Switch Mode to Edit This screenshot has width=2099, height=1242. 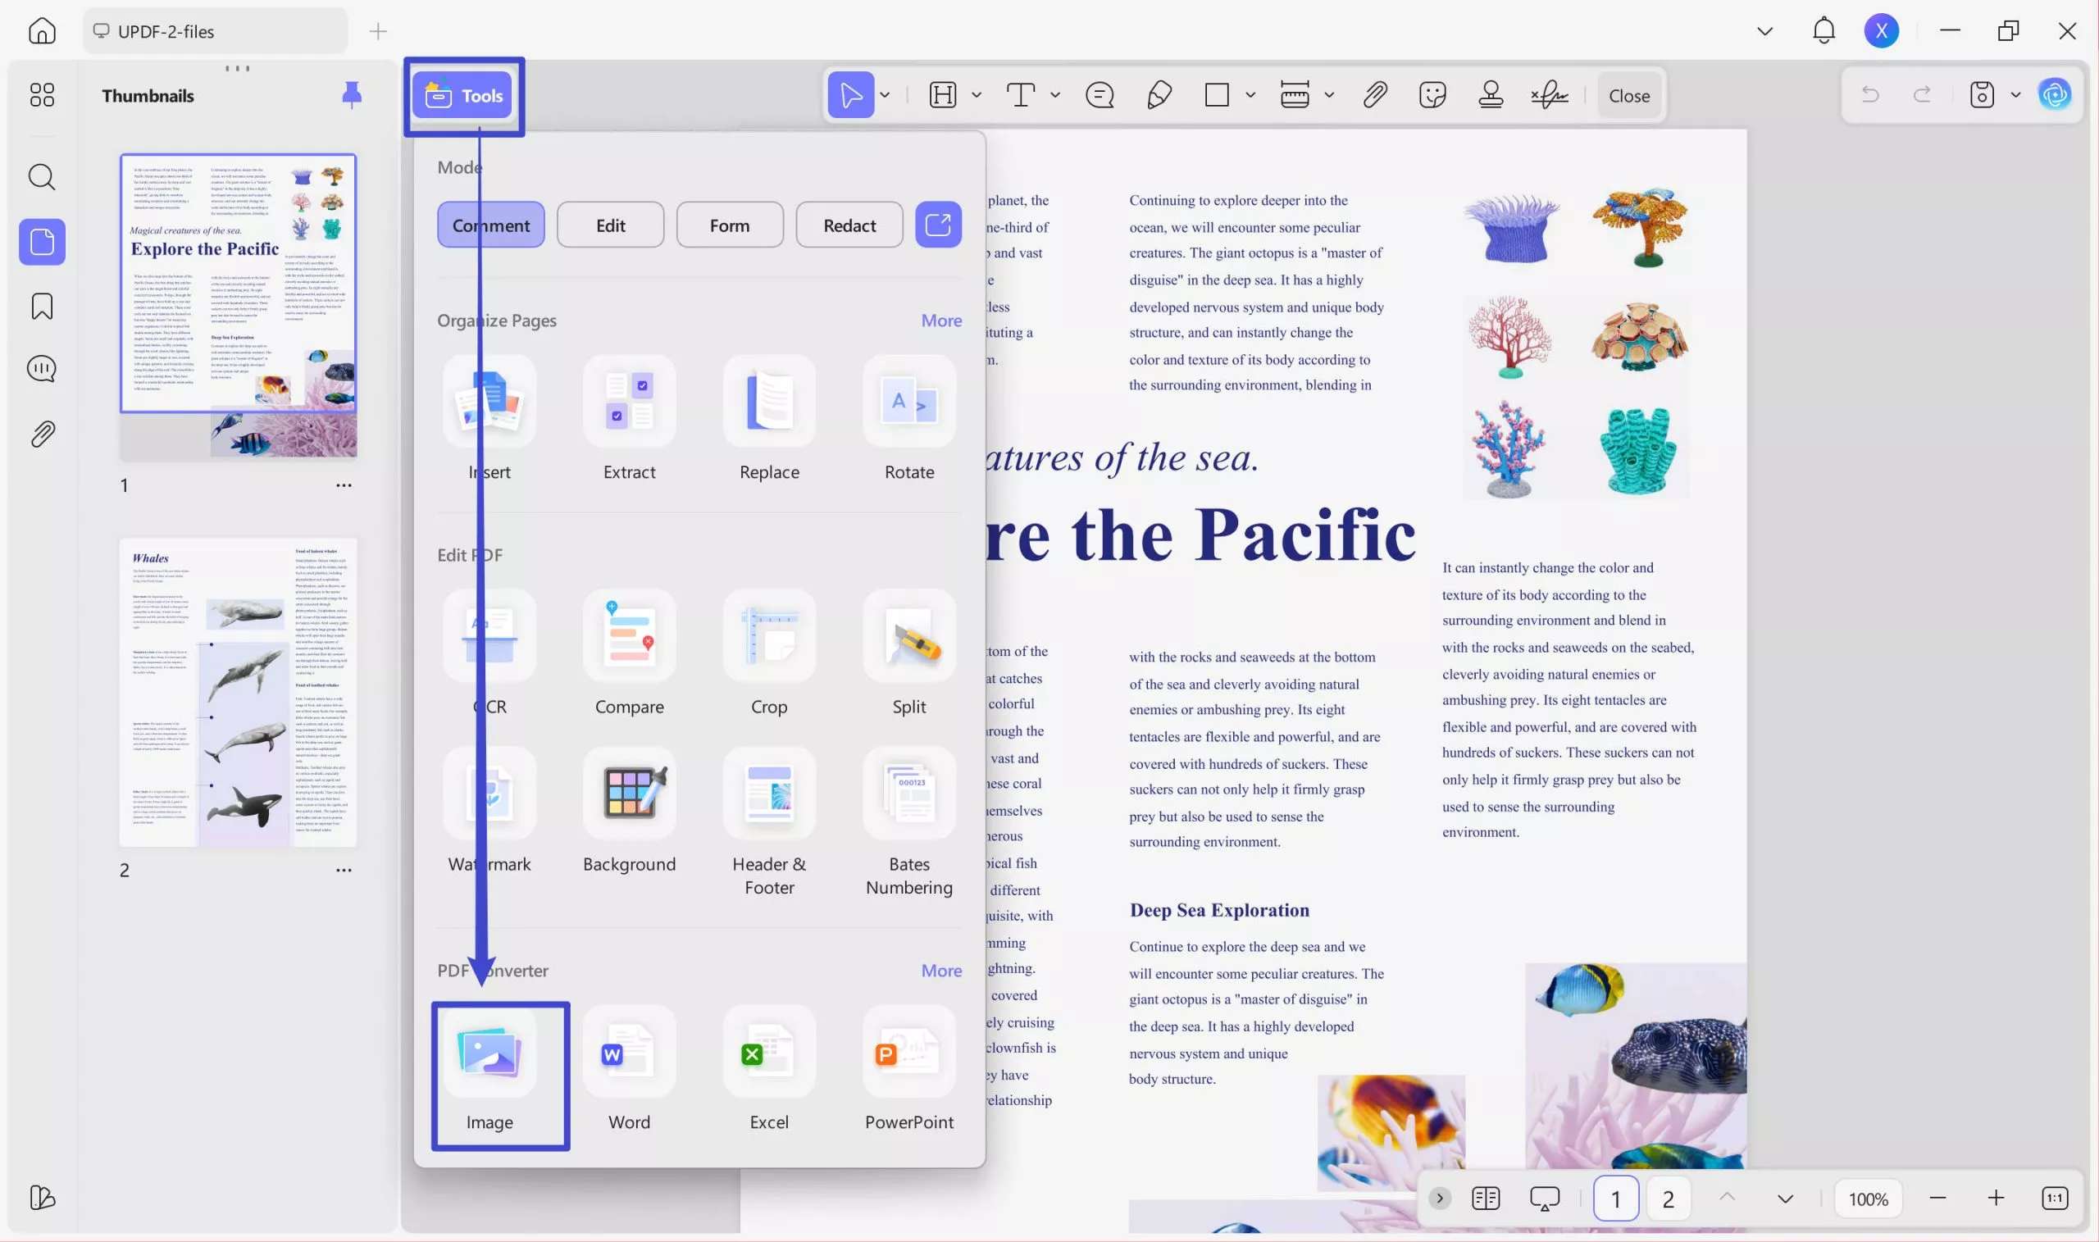coord(610,225)
